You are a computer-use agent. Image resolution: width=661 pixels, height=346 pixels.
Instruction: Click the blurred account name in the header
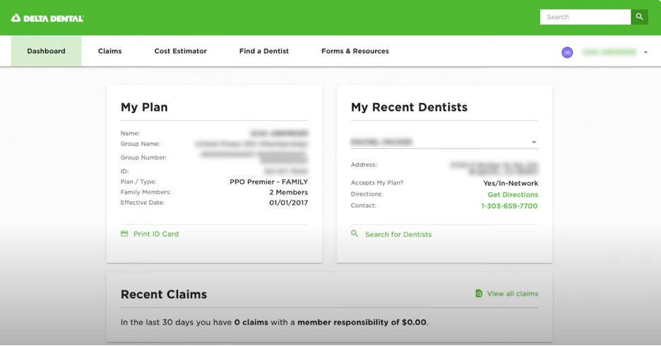(609, 52)
